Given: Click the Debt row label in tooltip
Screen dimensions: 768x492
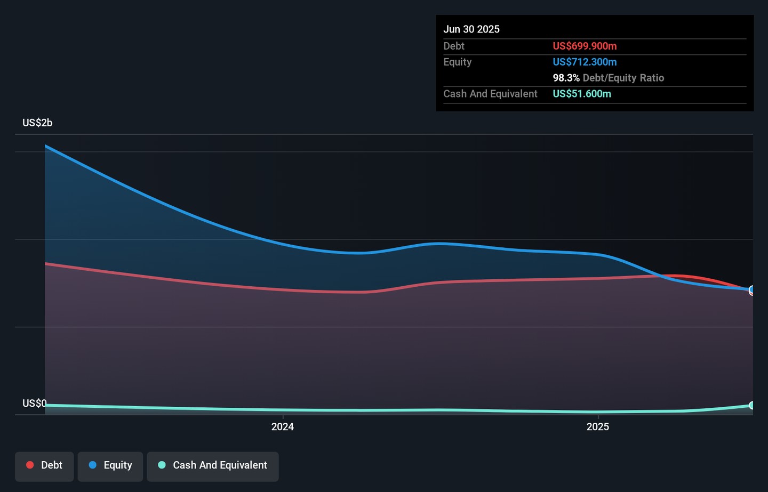Looking at the screenshot, I should [454, 46].
